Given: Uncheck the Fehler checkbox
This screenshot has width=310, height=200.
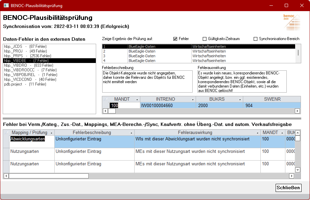Looking at the screenshot, I should coord(175,39).
